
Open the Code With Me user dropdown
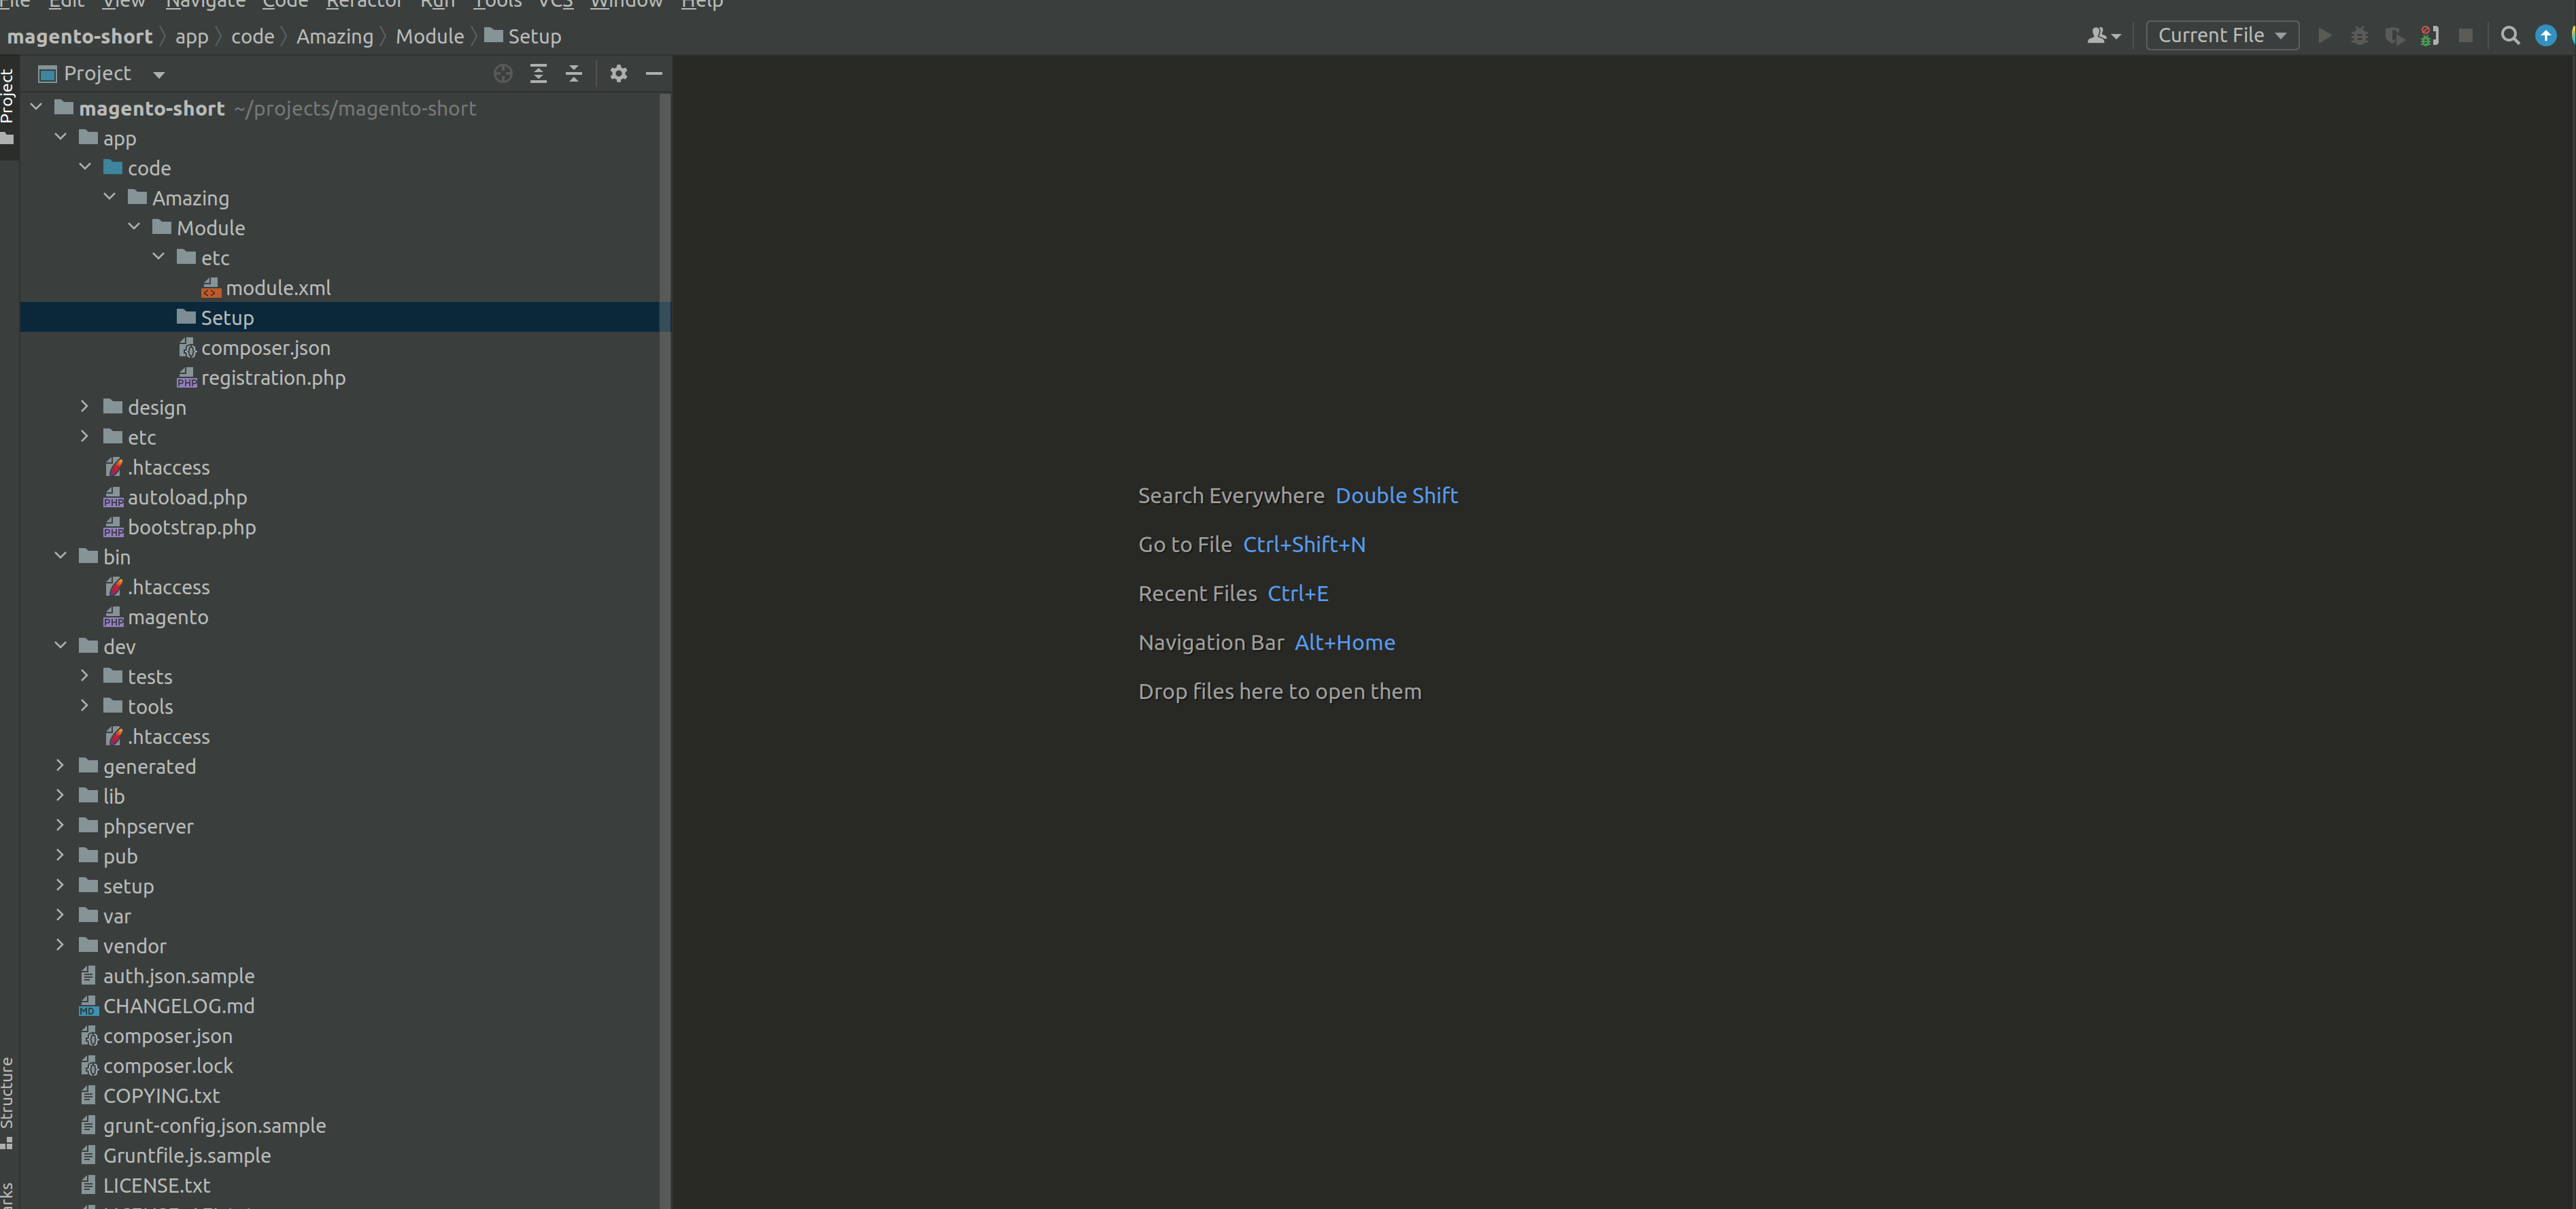[2103, 36]
